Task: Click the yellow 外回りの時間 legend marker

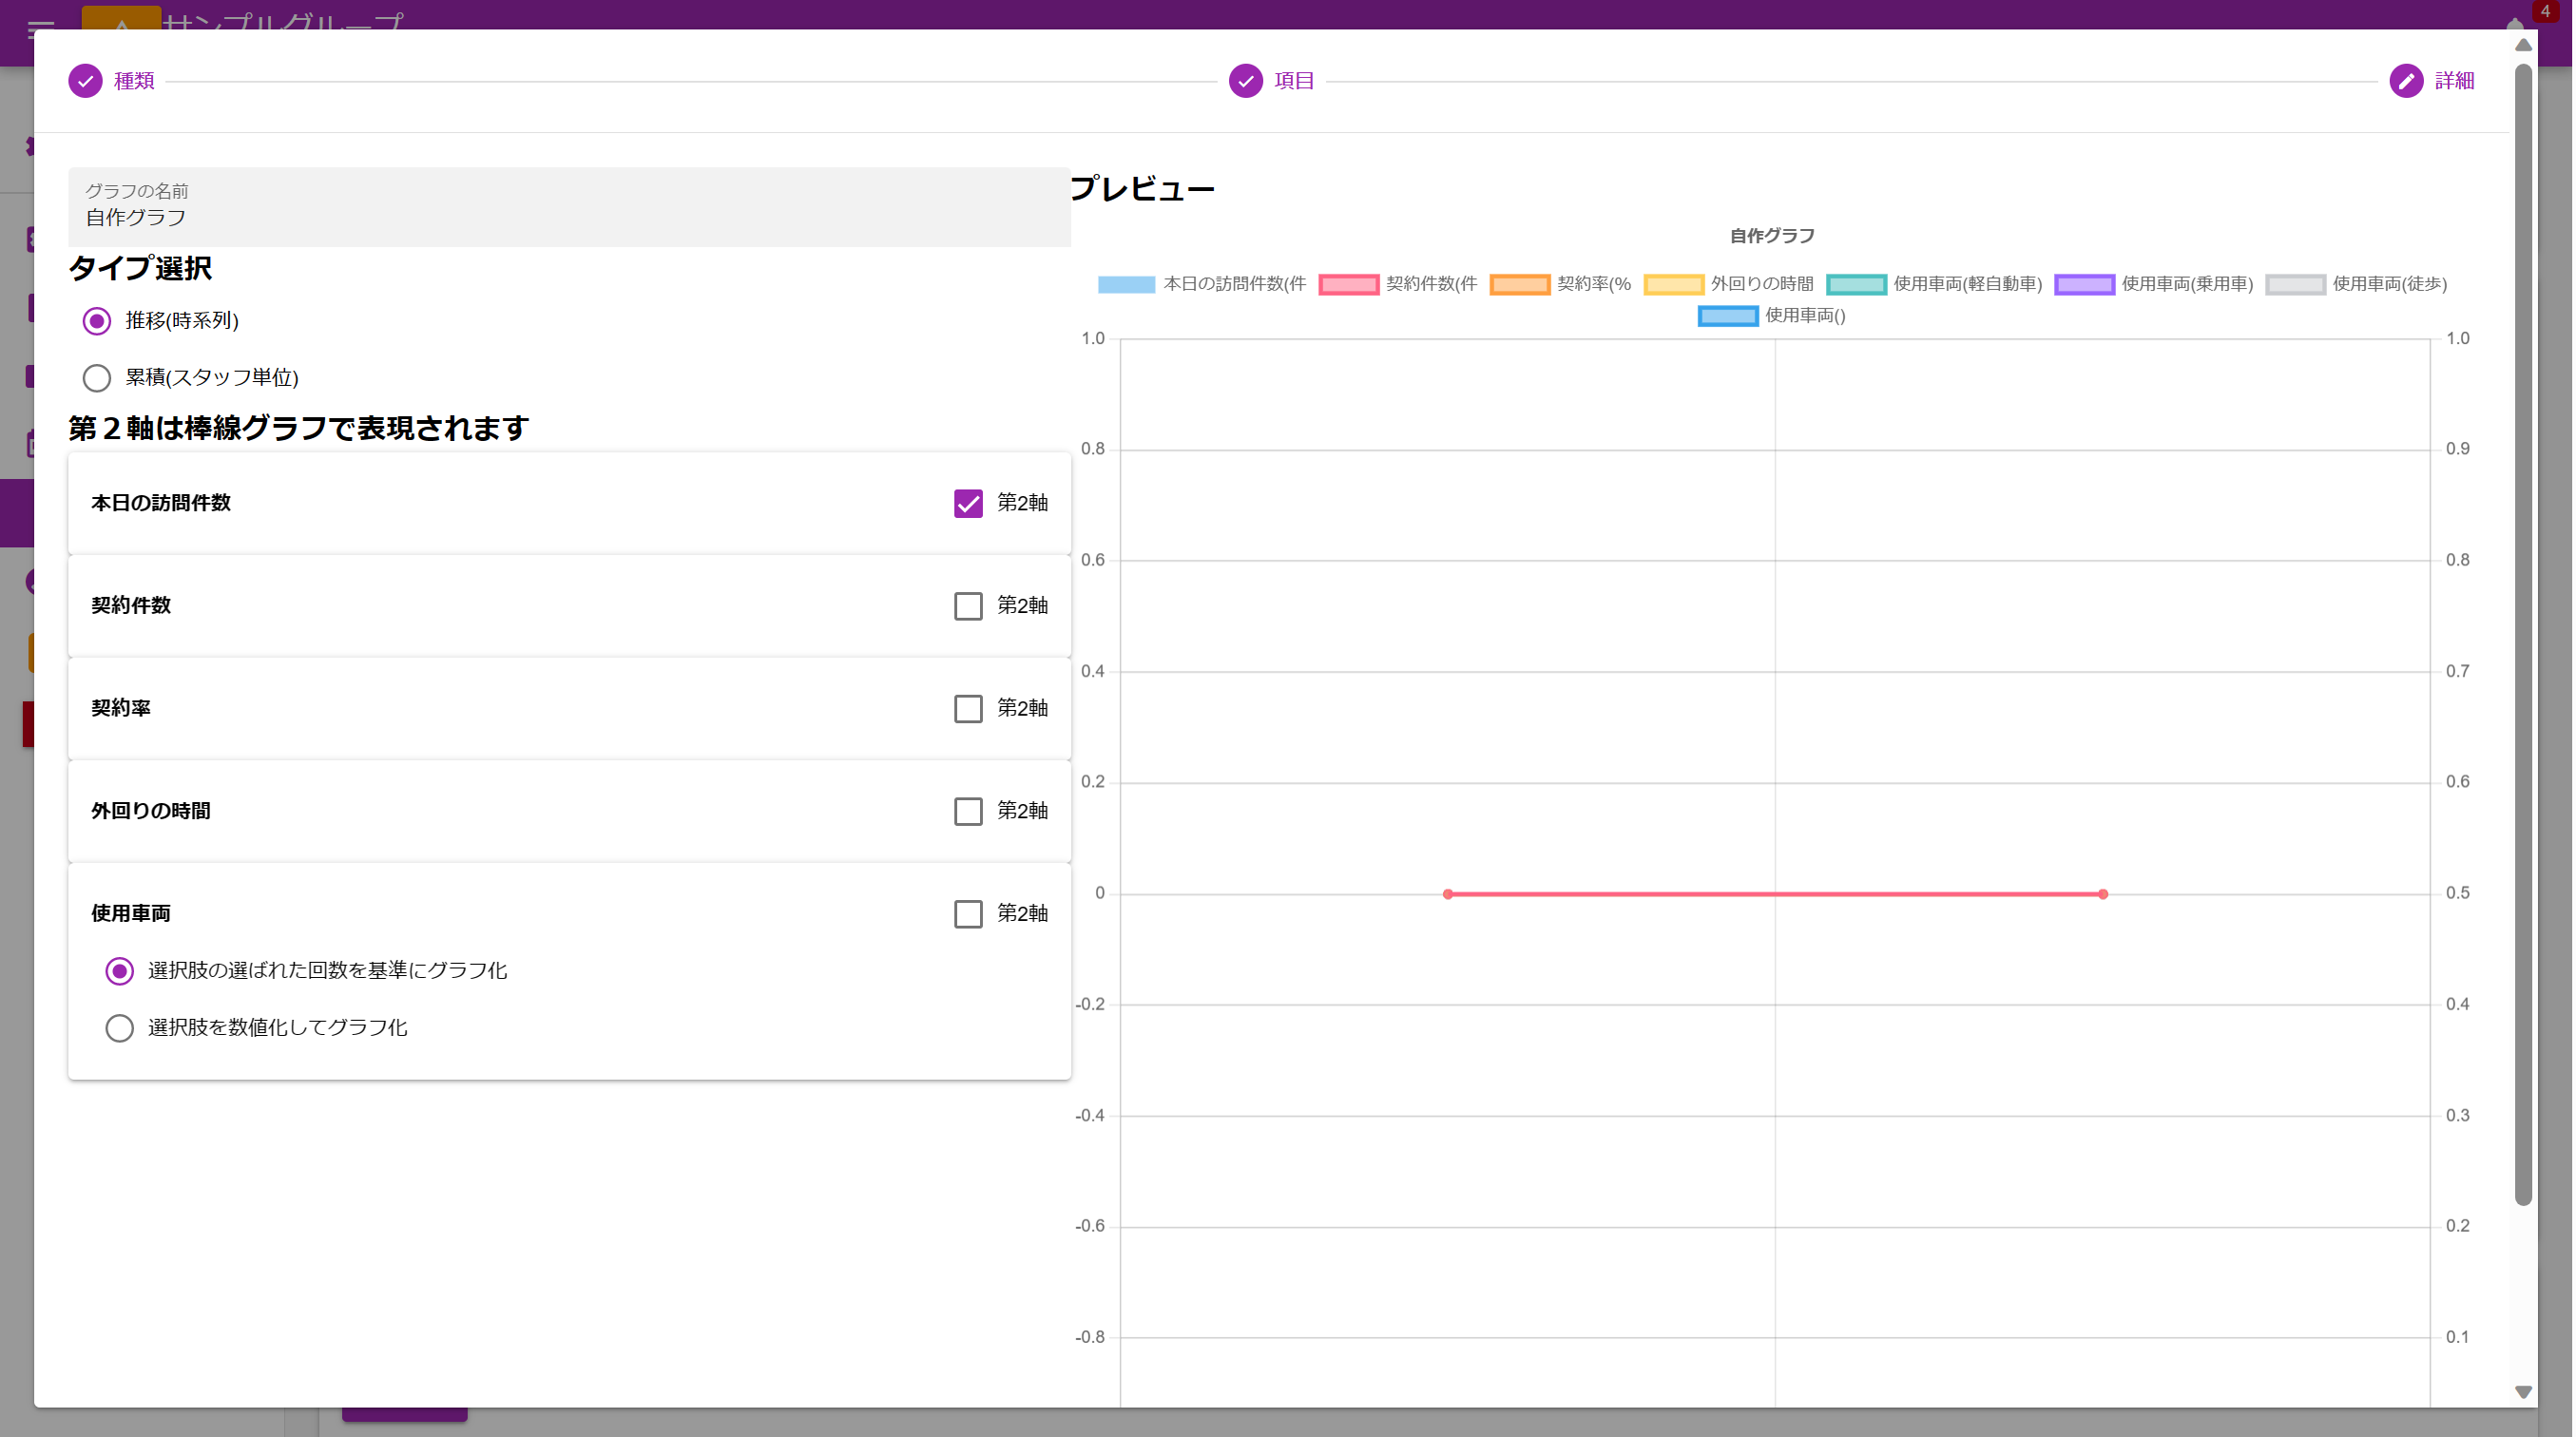Action: point(1674,284)
